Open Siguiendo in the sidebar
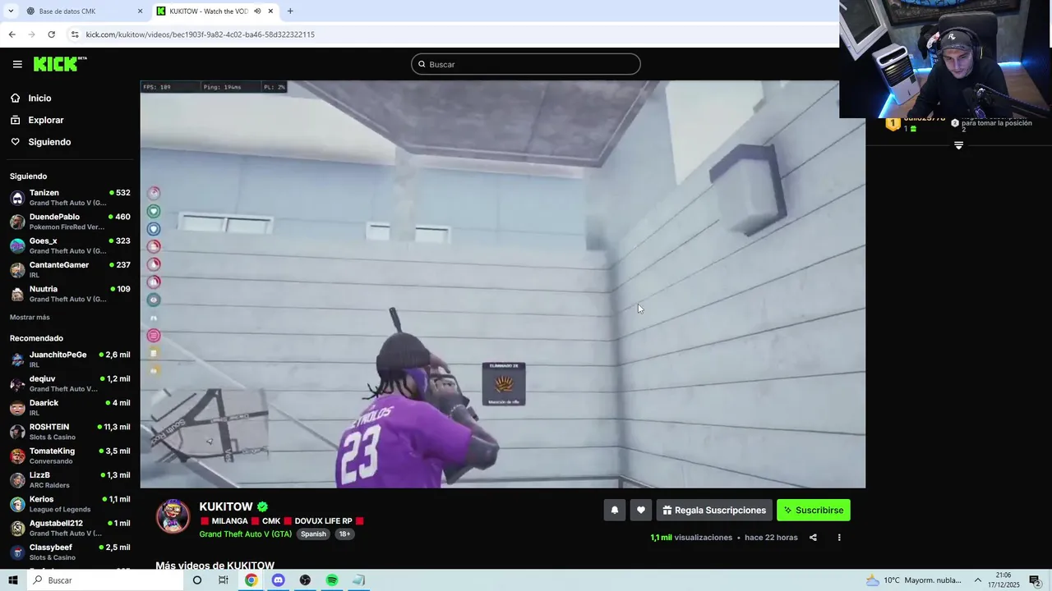The height and width of the screenshot is (591, 1052). pos(49,142)
